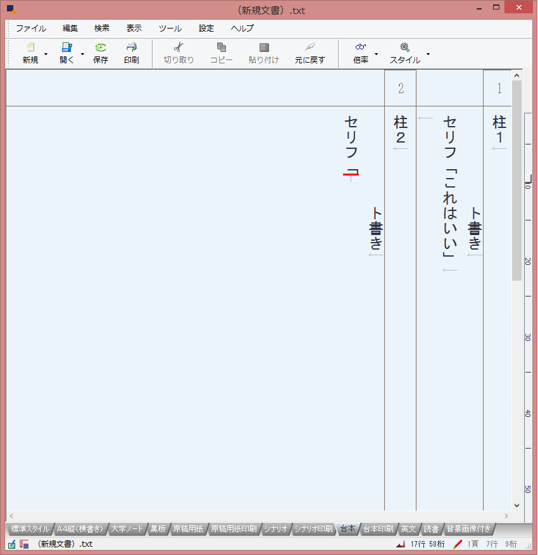Switch to the 台本印刷 tab
This screenshot has width=538, height=555.
tap(378, 529)
